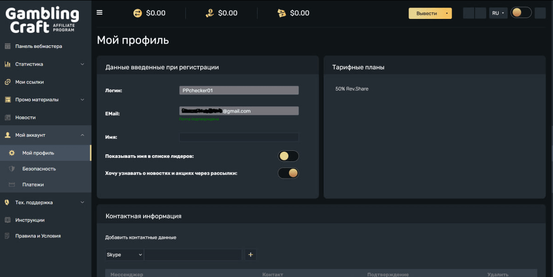Expand the Промо материалы section
Viewport: 553px width, 277px height.
(x=82, y=100)
